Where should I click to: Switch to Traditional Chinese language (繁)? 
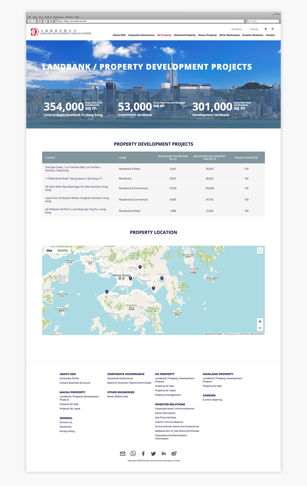click(x=266, y=29)
